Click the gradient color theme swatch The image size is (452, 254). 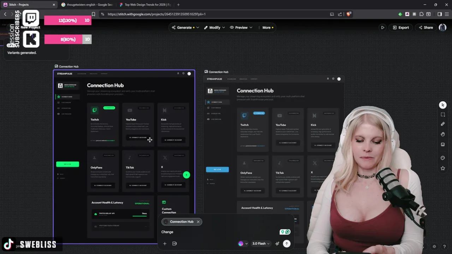tap(241, 243)
